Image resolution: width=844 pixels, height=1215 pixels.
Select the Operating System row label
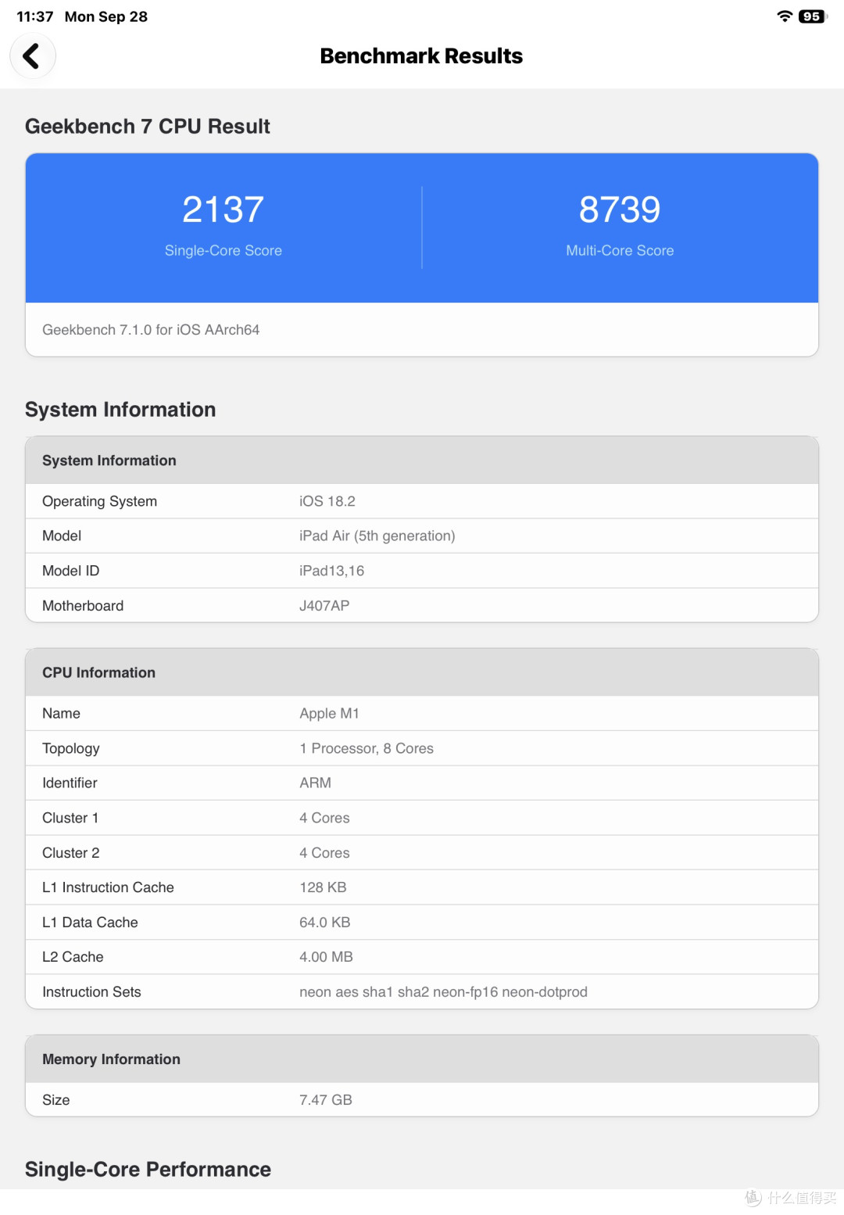point(100,501)
